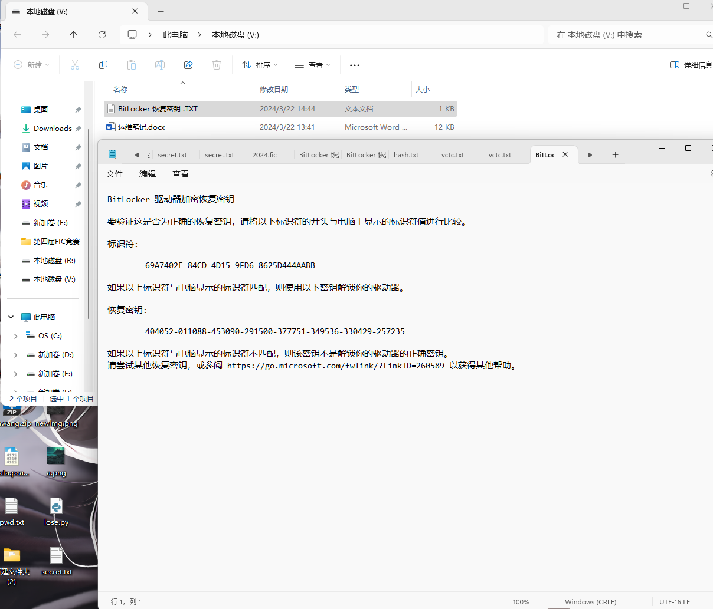Open the 新建 (New) dropdown
The image size is (713, 609).
pyautogui.click(x=31, y=65)
